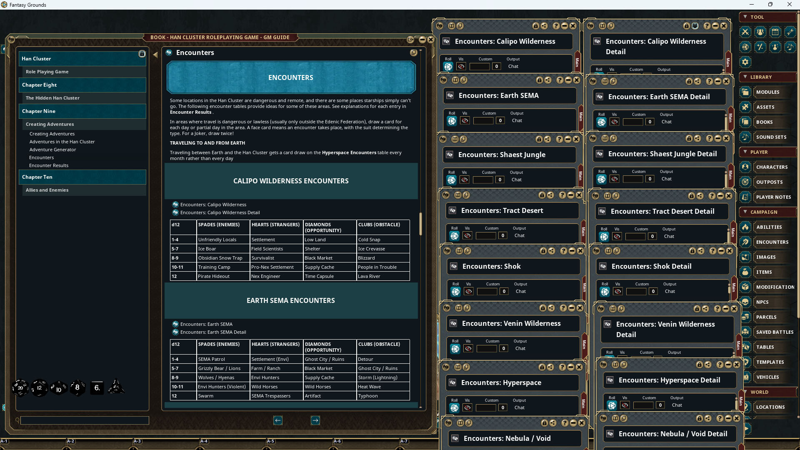This screenshot has height=450, width=800.
Task: Click the Custom input field on Calipo Wilderness
Action: pos(479,66)
